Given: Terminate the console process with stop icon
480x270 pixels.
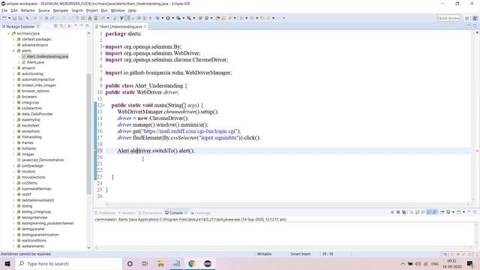Looking at the screenshot, I should pyautogui.click(x=392, y=212).
